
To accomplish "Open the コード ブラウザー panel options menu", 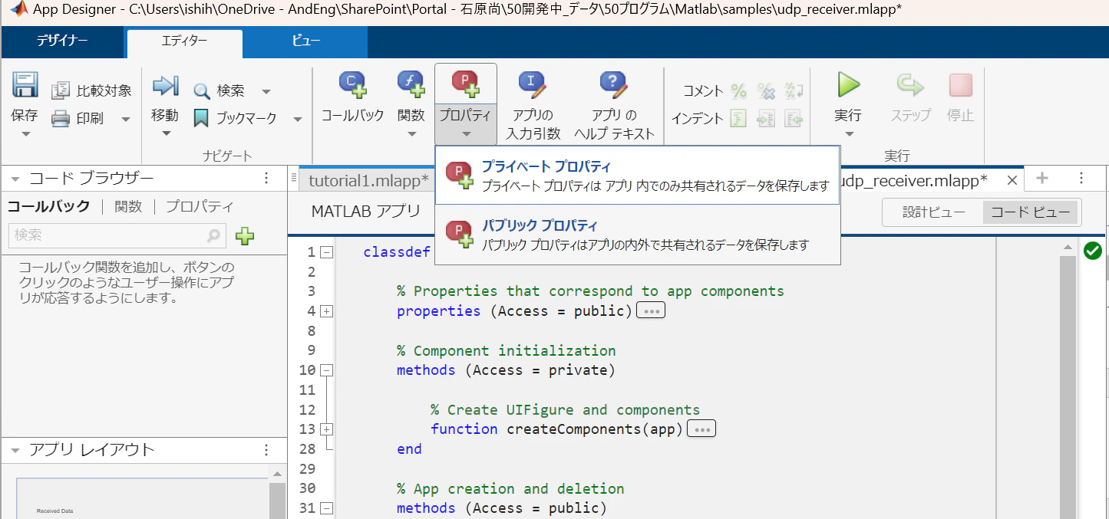I will (x=266, y=179).
